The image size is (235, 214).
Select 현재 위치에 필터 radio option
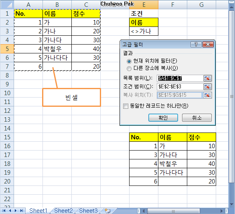point(129,61)
